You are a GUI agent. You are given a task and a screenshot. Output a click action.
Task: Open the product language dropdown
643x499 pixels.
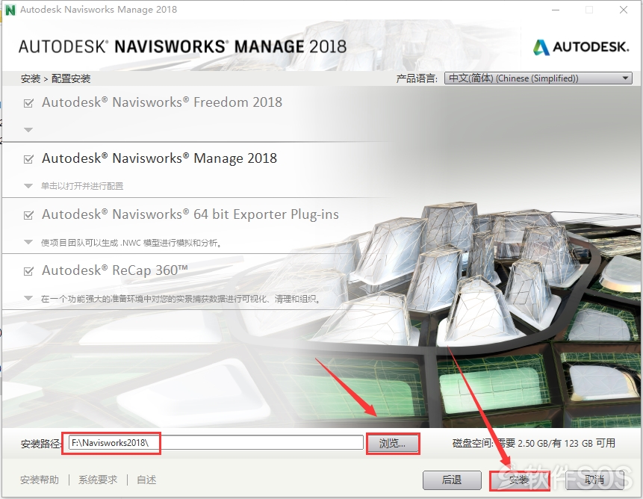pos(538,78)
